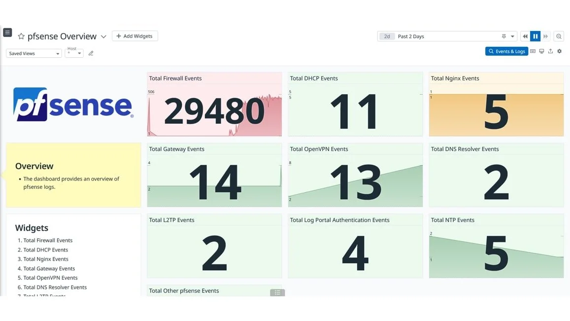Toggle the pin icon in time picker

pyautogui.click(x=503, y=36)
